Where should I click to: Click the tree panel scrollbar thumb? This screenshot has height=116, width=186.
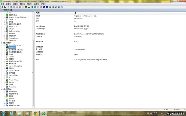pos(33,73)
